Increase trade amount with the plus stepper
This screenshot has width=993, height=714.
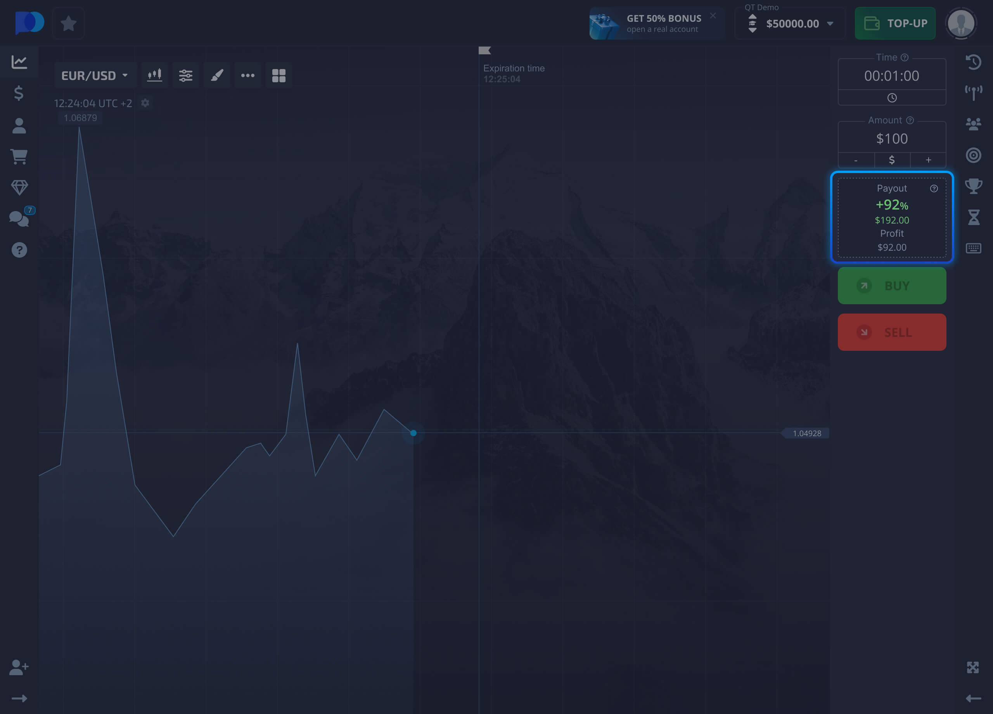click(928, 160)
